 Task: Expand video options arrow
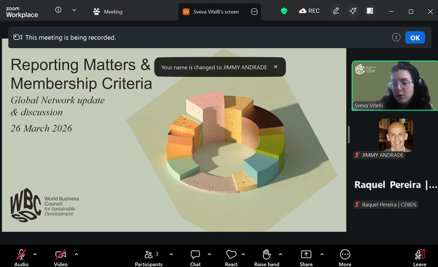76,254
